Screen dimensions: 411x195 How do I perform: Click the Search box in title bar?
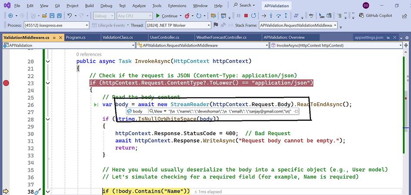(x=244, y=5)
